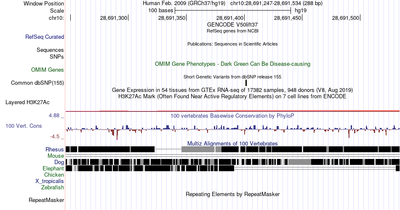Click the 28,691,300 ruler position
This screenshot has width=400, height=210.
114,18
